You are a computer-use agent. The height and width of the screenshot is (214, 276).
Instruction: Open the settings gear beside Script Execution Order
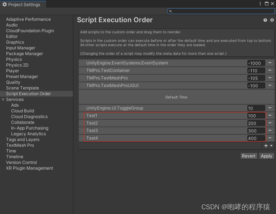[272, 20]
